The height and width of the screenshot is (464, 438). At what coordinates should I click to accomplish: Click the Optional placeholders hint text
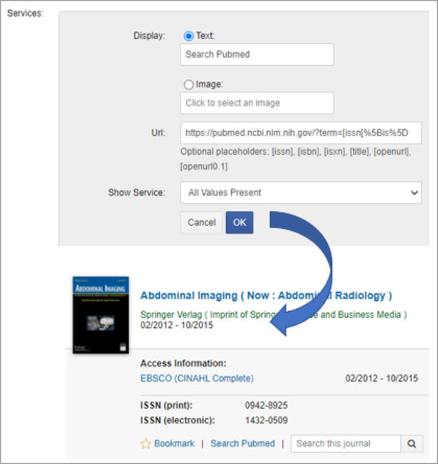click(x=296, y=159)
